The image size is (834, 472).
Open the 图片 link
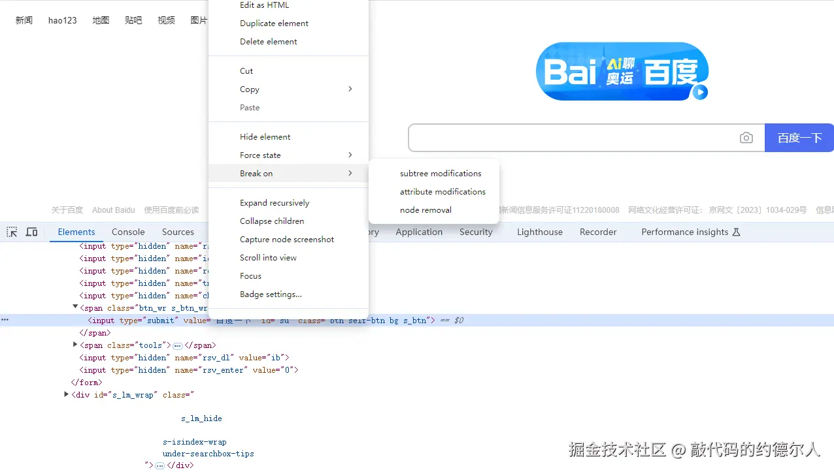coord(199,20)
